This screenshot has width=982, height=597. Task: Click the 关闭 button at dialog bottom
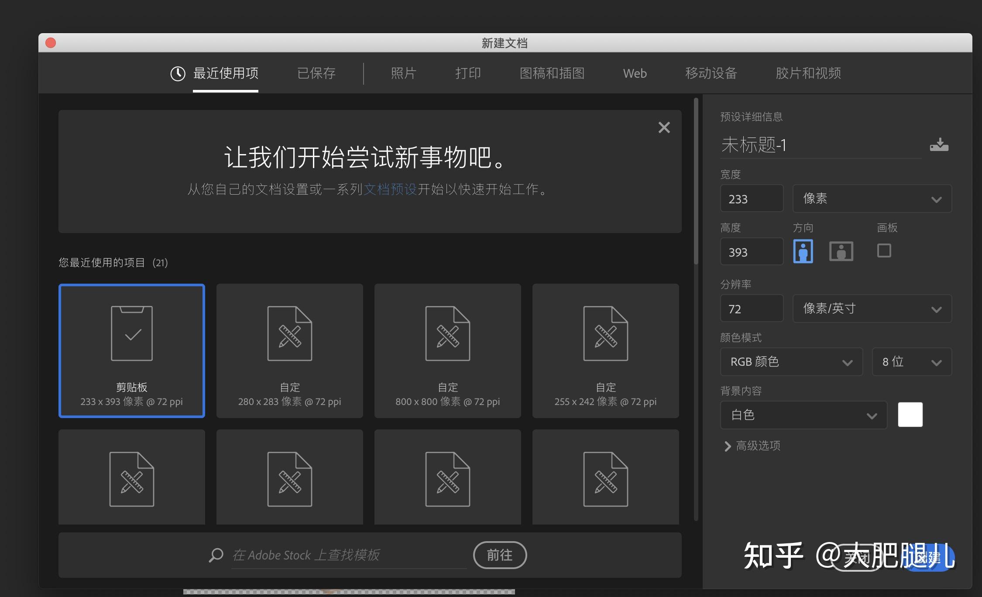tap(856, 557)
